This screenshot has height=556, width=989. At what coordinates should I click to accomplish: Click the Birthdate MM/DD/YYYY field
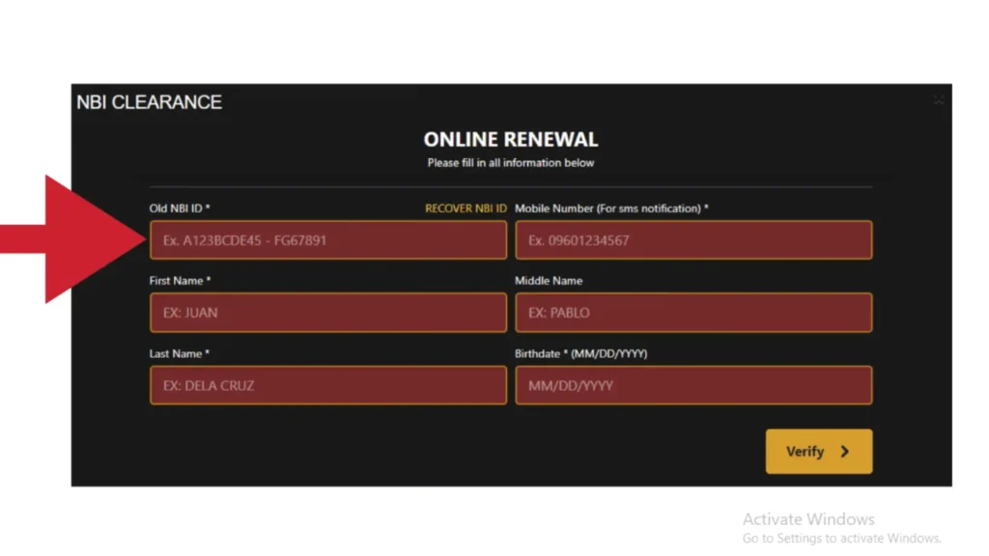click(693, 384)
